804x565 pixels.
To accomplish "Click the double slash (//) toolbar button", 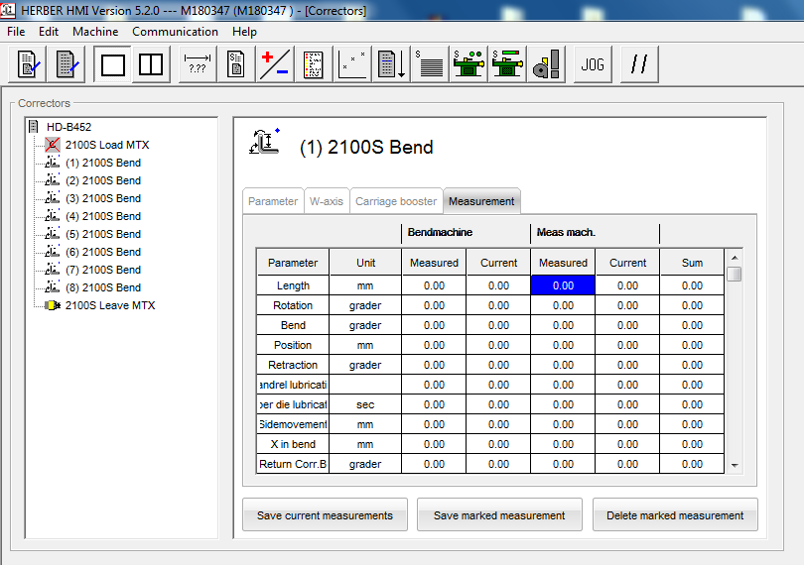I will pyautogui.click(x=640, y=65).
